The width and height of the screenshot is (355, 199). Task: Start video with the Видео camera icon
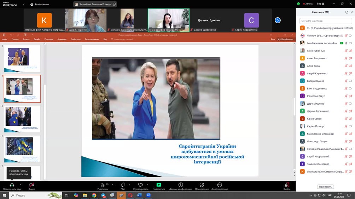[32, 185]
